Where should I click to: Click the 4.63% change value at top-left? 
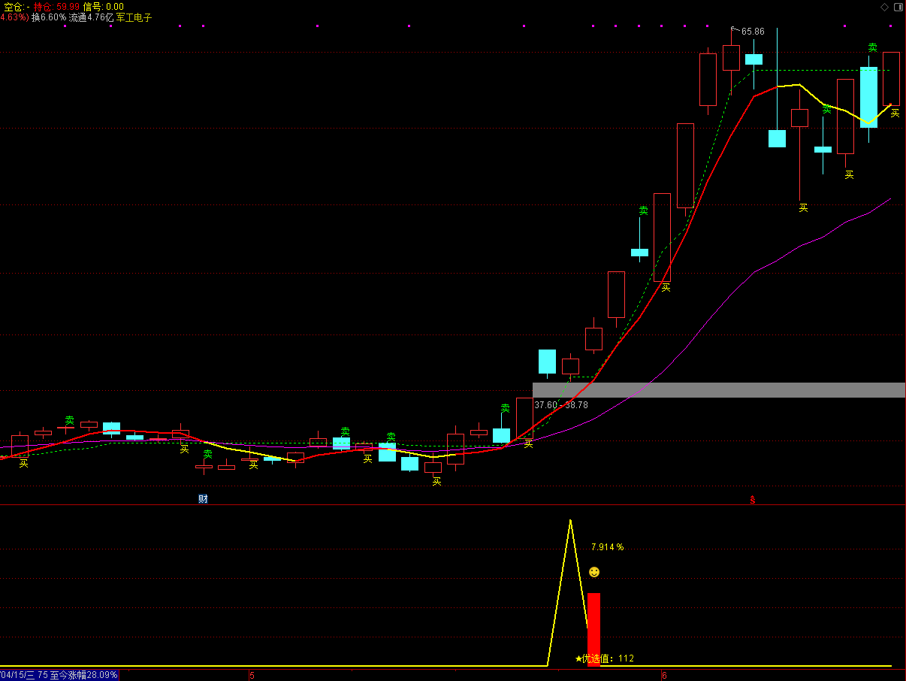14,17
